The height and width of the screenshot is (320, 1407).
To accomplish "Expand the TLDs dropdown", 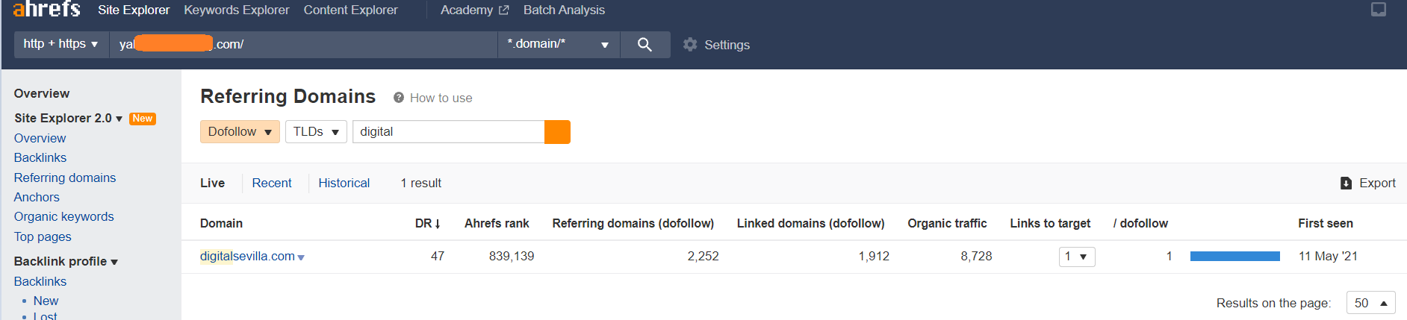I will click(x=316, y=132).
